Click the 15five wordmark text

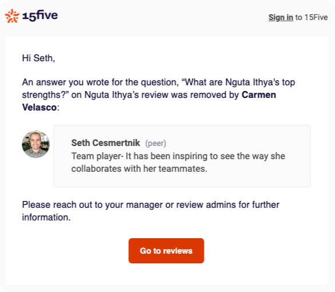[x=40, y=15]
